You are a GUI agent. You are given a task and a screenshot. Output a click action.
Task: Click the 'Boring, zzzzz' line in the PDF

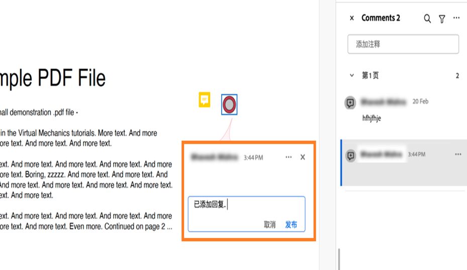[x=84, y=174]
